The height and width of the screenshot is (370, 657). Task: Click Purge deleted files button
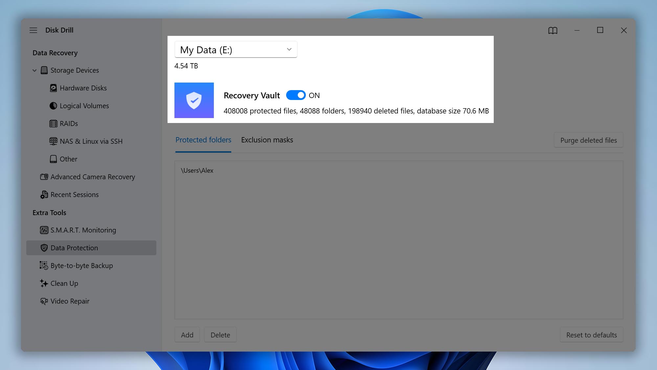pos(589,140)
